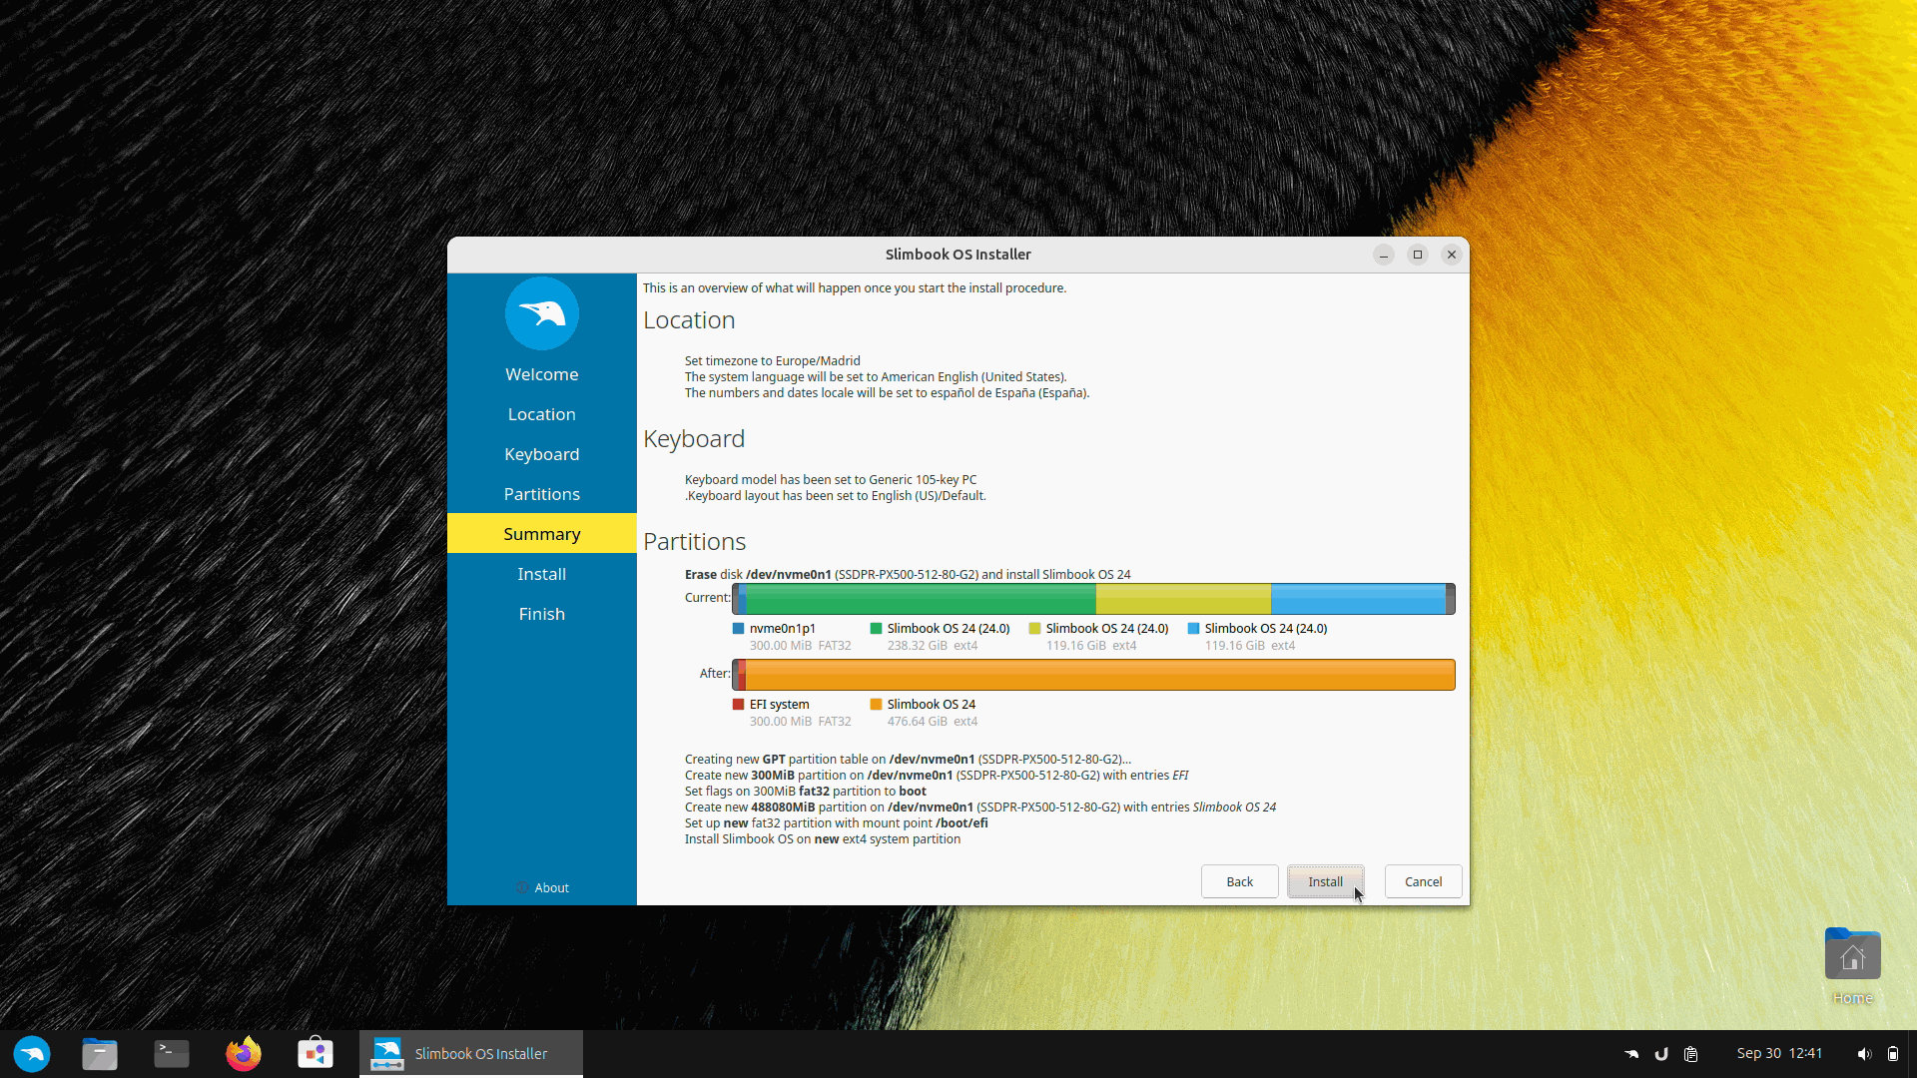1917x1078 pixels.
Task: Click the battery icon in system tray
Action: coord(1893,1054)
